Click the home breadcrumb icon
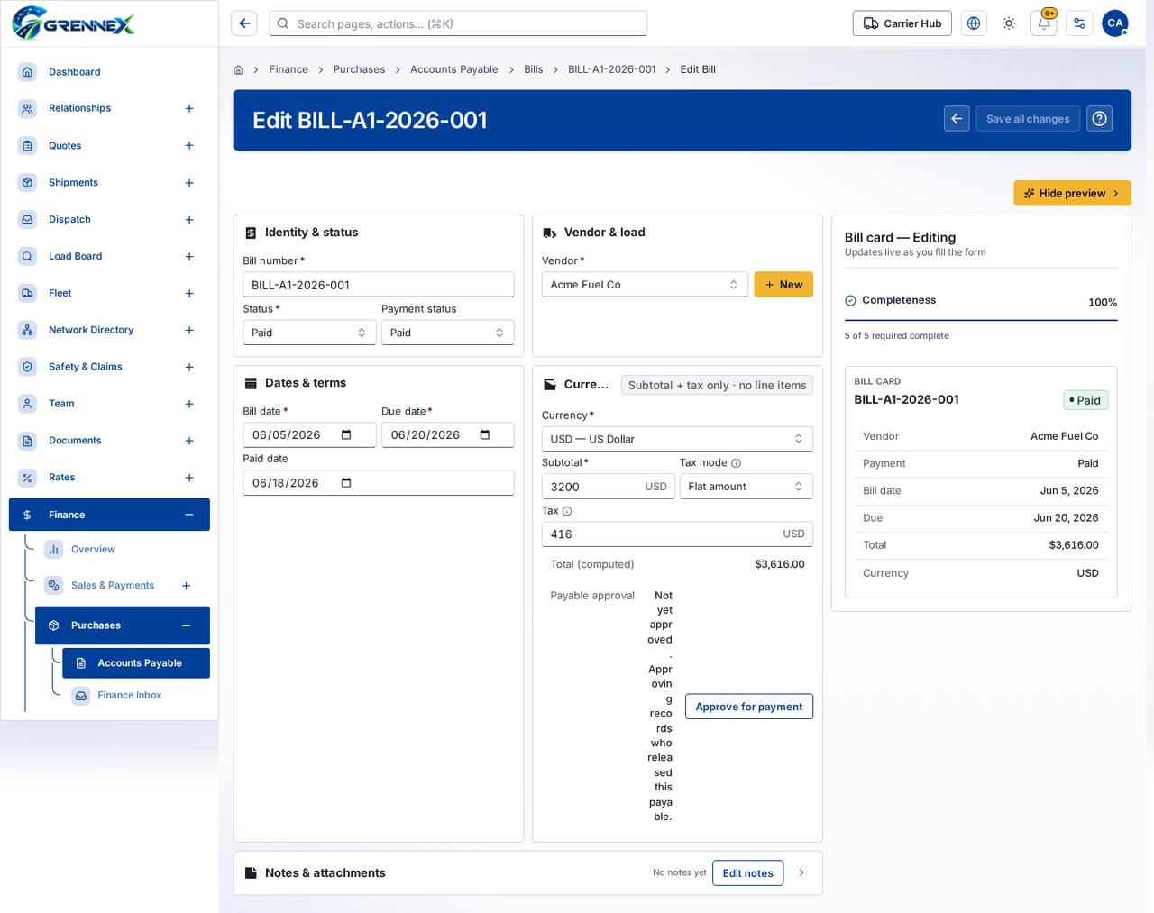1154x913 pixels. (238, 69)
